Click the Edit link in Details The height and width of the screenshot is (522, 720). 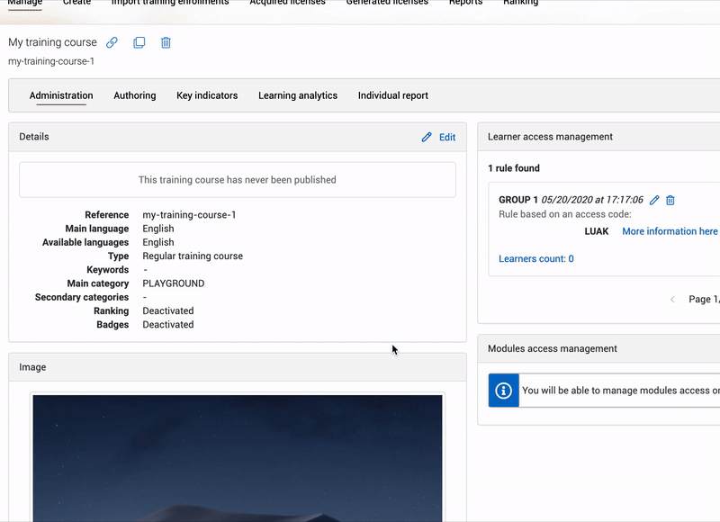click(x=447, y=138)
